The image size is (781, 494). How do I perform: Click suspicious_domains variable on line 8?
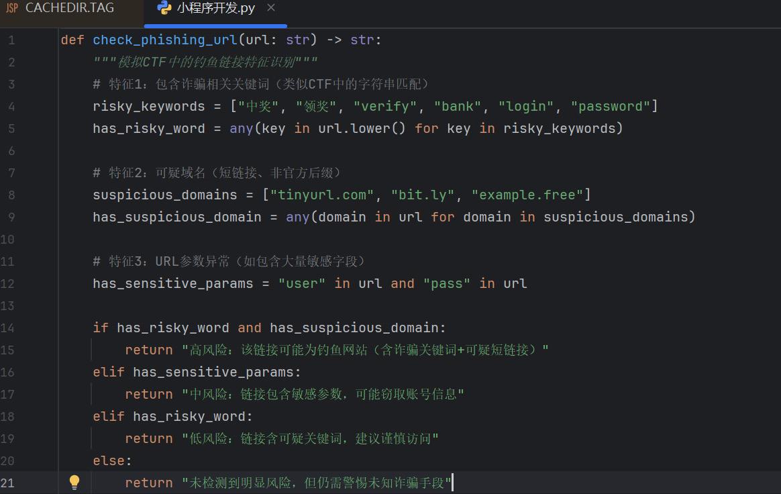click(164, 195)
